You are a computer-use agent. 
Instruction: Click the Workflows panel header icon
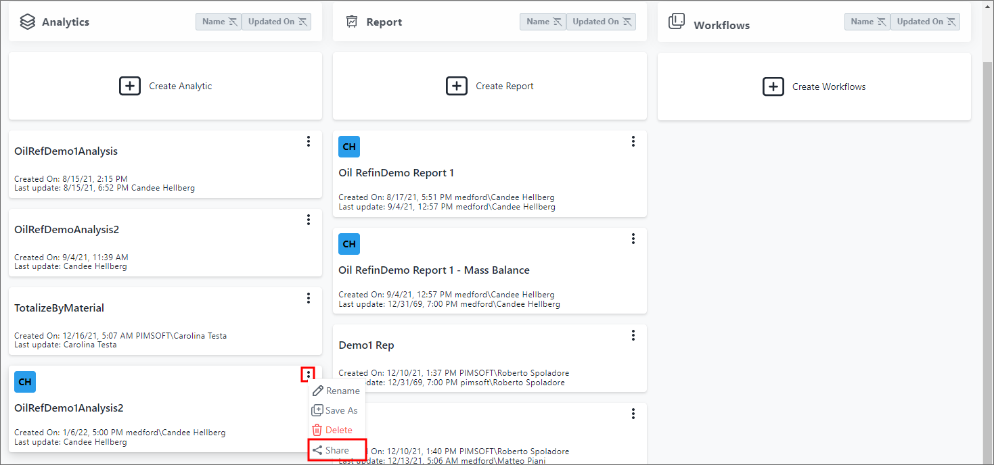676,22
